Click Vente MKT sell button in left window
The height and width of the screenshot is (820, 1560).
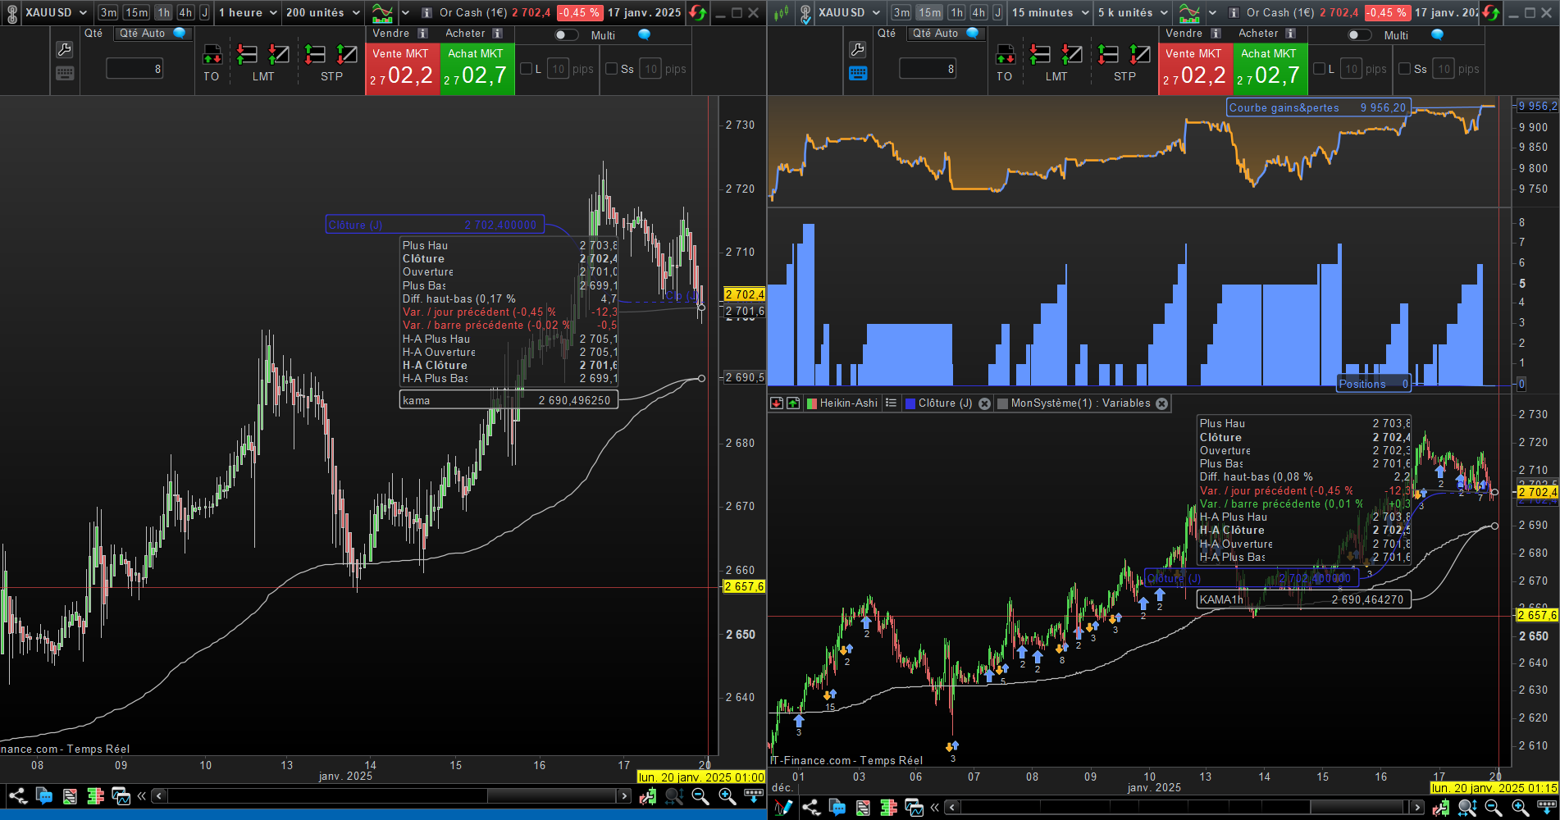(403, 69)
